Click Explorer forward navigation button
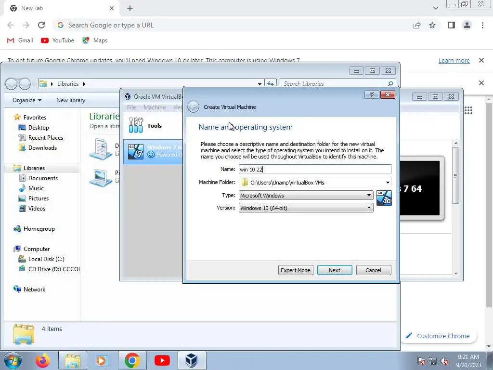493x370 pixels. (x=25, y=84)
